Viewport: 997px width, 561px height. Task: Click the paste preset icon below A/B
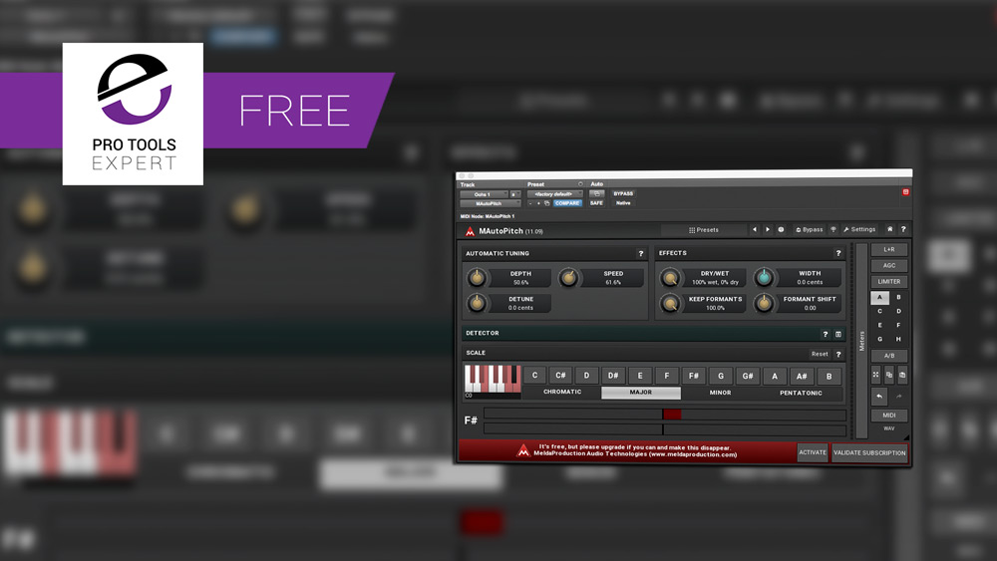(x=901, y=375)
